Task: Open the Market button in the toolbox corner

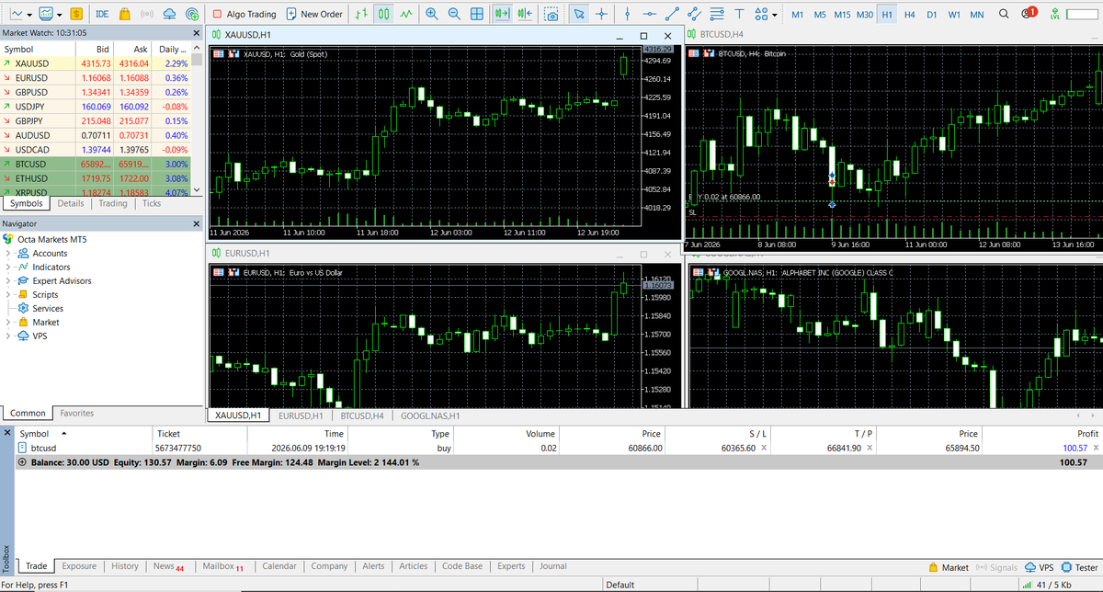Action: tap(949, 567)
